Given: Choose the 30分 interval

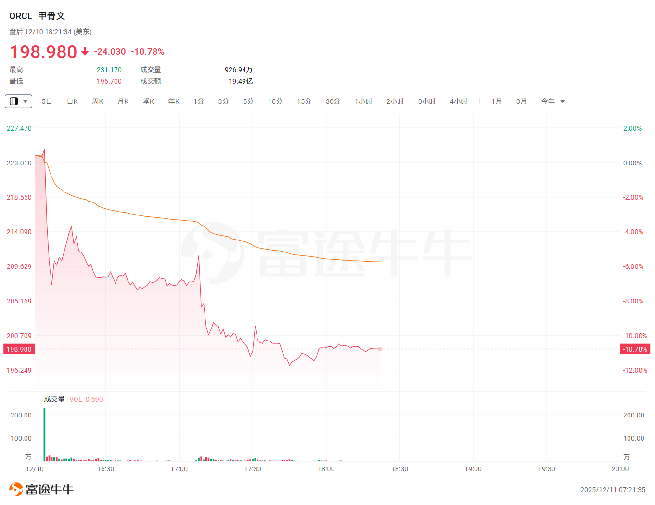Looking at the screenshot, I should click(x=333, y=101).
